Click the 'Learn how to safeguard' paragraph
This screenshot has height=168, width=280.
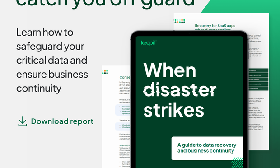[x=52, y=61]
